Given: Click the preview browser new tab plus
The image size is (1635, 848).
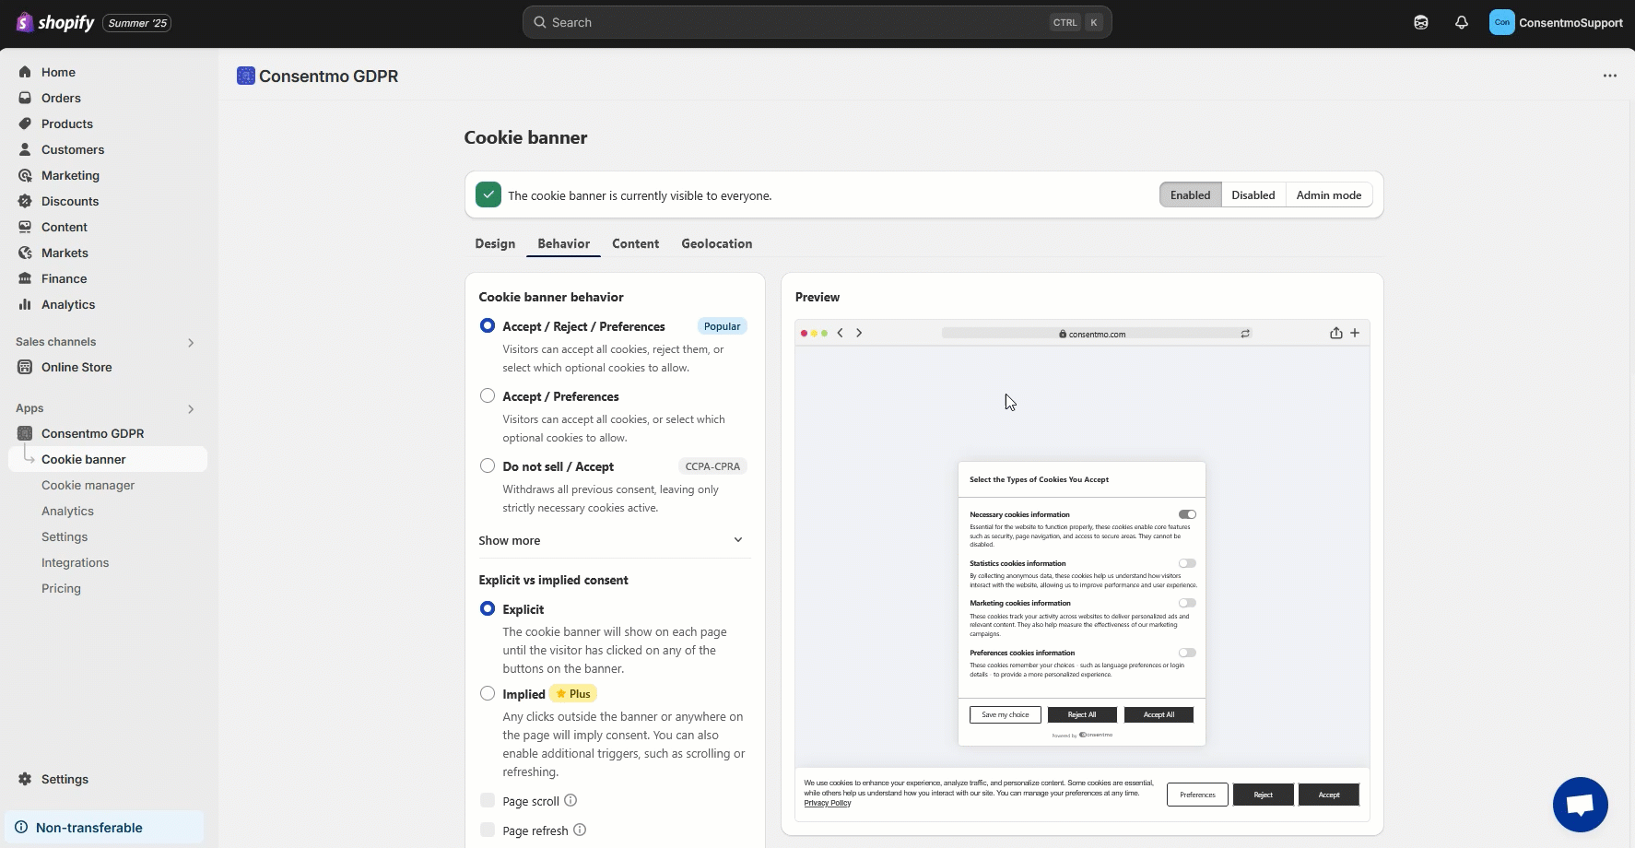Looking at the screenshot, I should point(1355,333).
